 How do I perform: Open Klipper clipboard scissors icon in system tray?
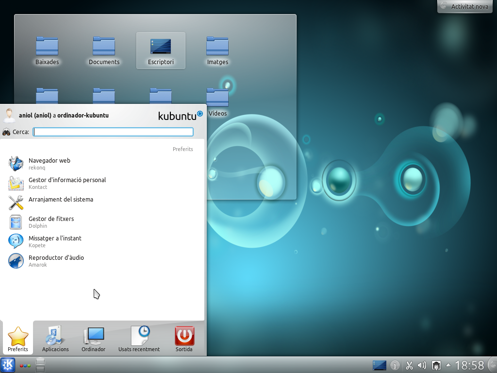click(409, 365)
